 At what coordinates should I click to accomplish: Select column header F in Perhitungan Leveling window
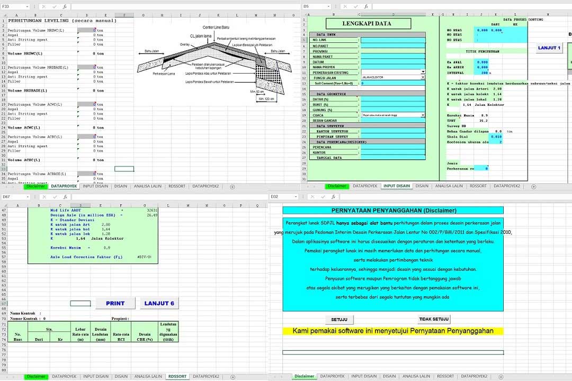pyautogui.click(x=124, y=15)
